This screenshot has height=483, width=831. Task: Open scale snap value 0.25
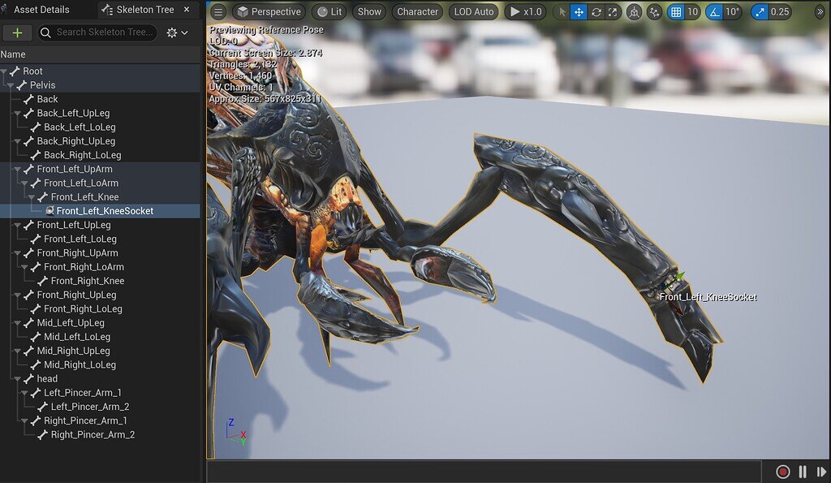780,11
